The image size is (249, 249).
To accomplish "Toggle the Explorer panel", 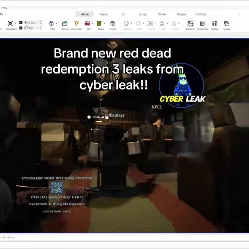I will [x=190, y=23].
